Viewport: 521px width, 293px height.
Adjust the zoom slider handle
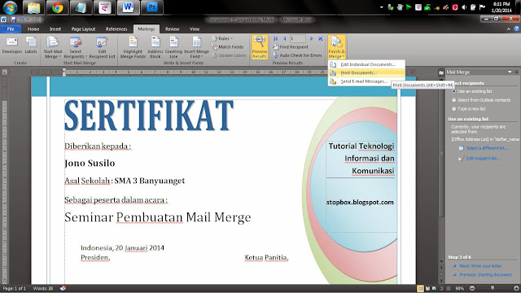coord(493,288)
